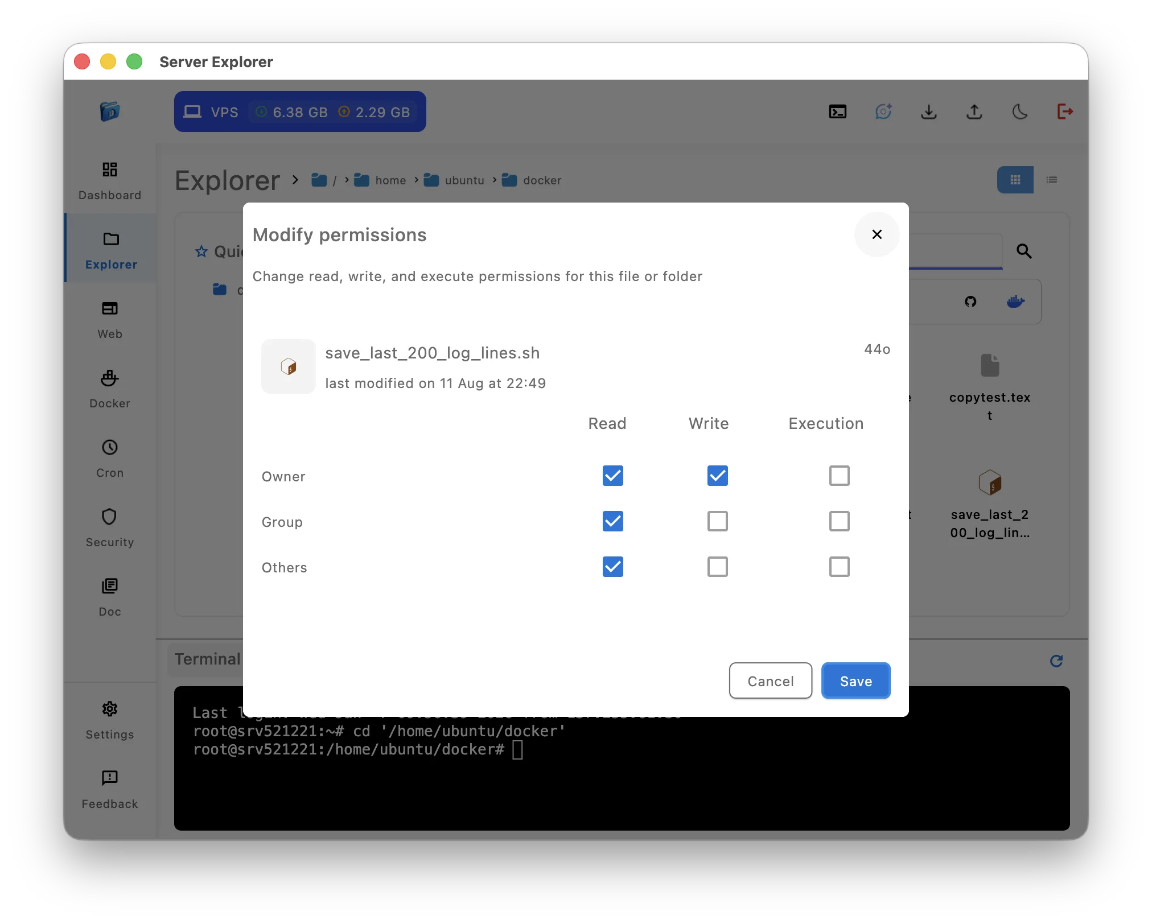The width and height of the screenshot is (1152, 924).
Task: Open the Security section in the sidebar
Action: [x=109, y=527]
